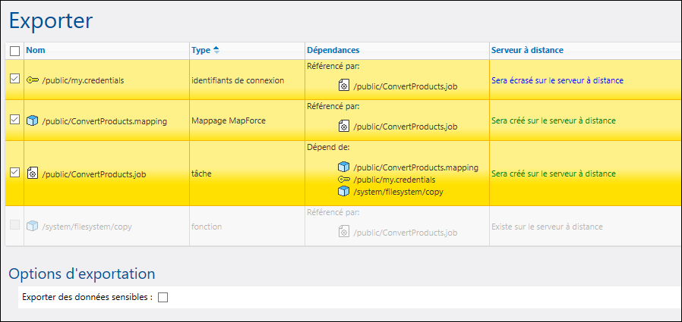Uncheck the ConvertProducts.job row checkbox
The height and width of the screenshot is (322, 682).
14,173
